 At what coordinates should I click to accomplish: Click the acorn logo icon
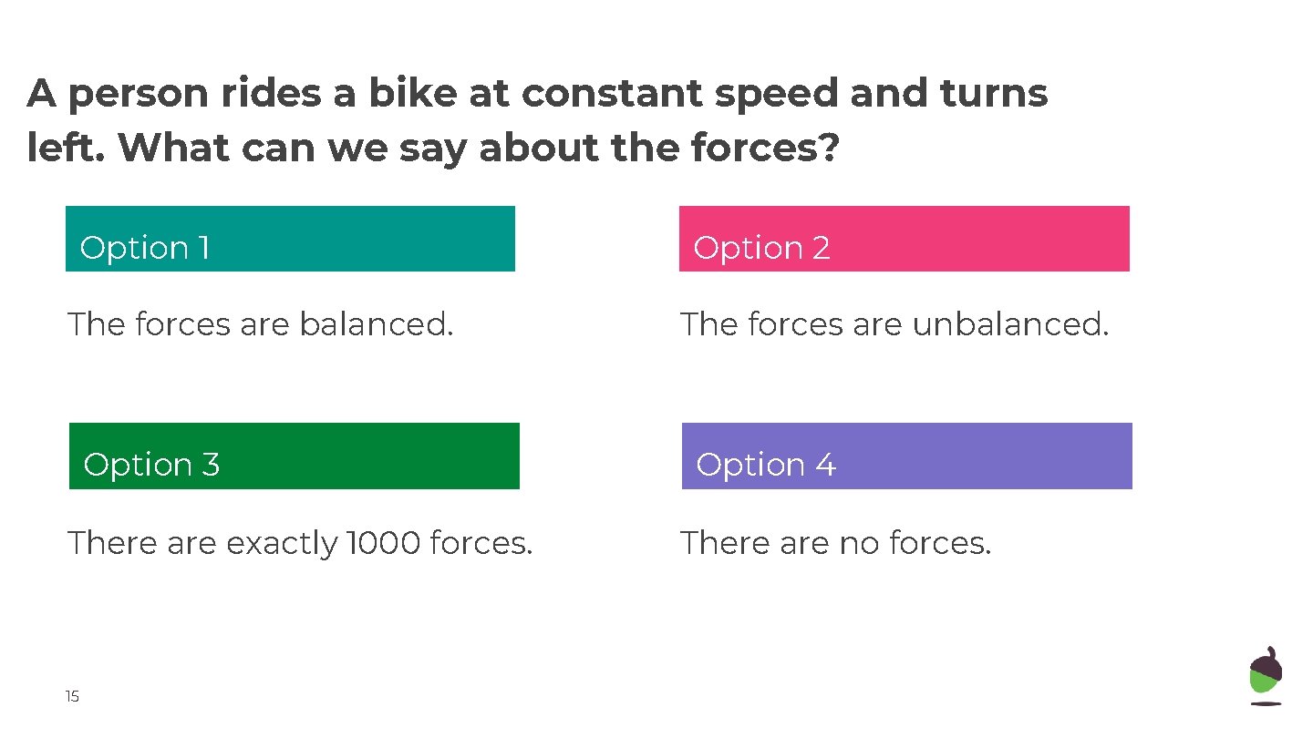coord(1265,676)
